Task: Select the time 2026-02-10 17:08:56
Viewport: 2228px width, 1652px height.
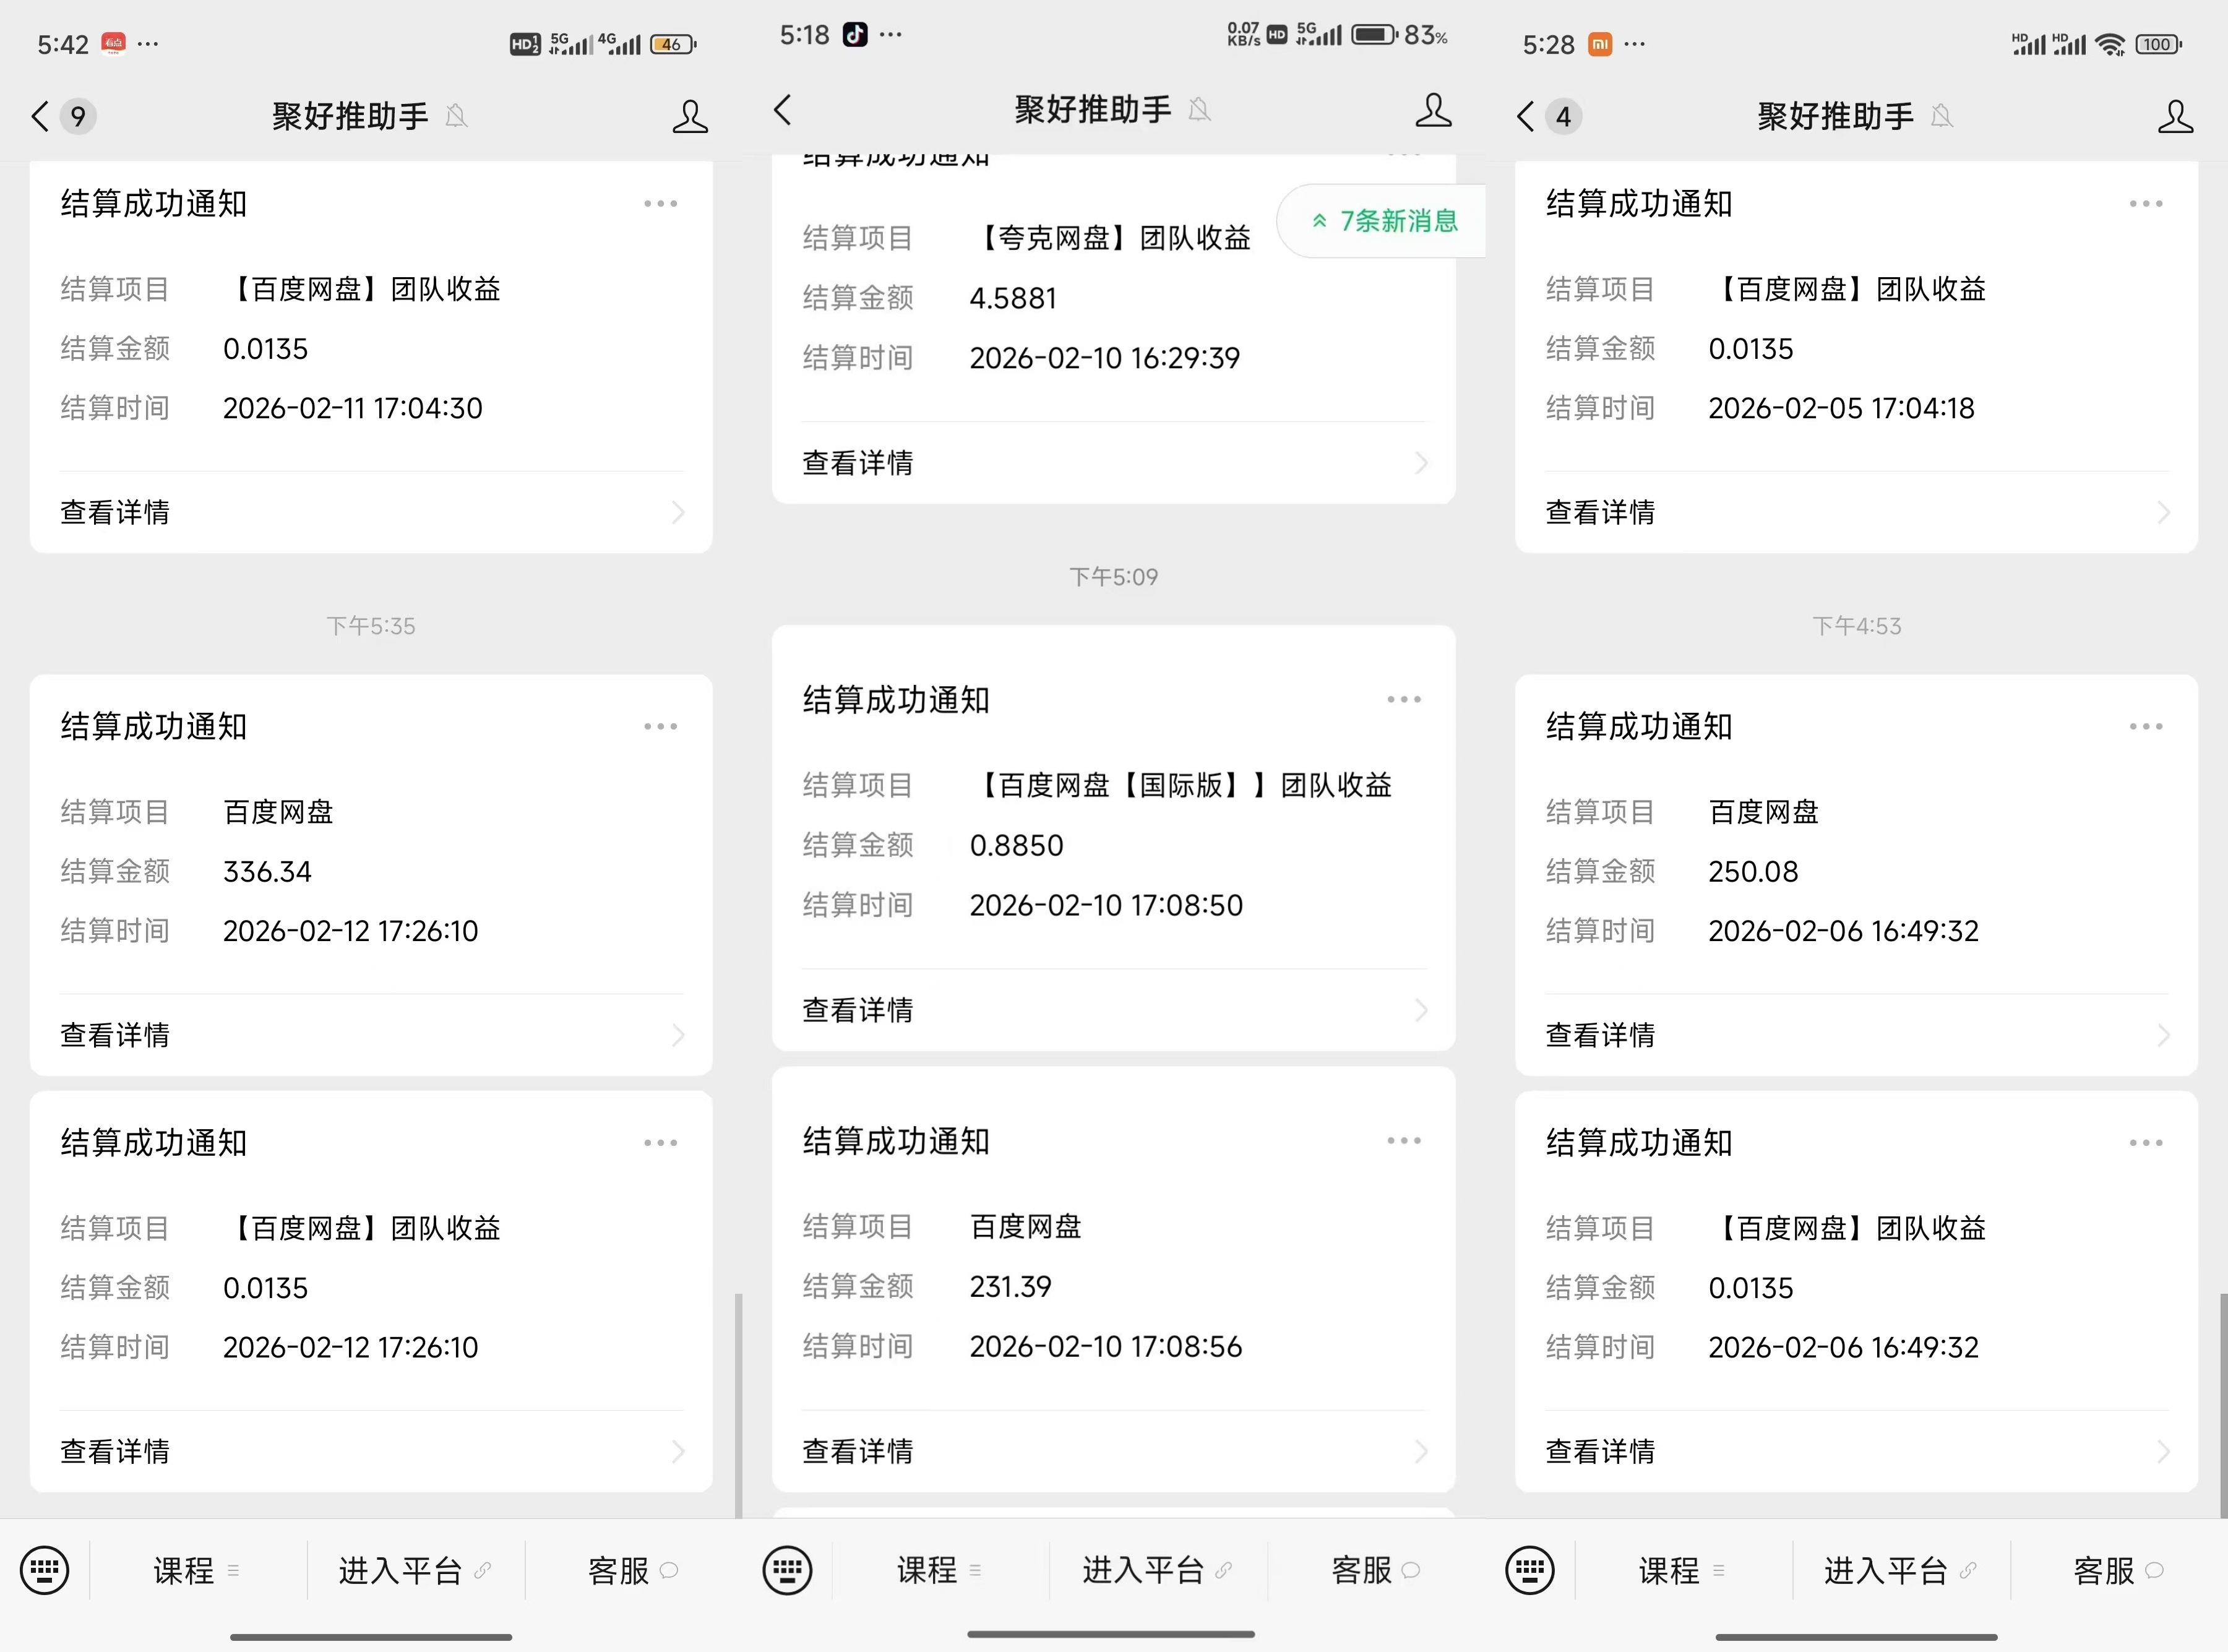Action: click(x=1105, y=1346)
